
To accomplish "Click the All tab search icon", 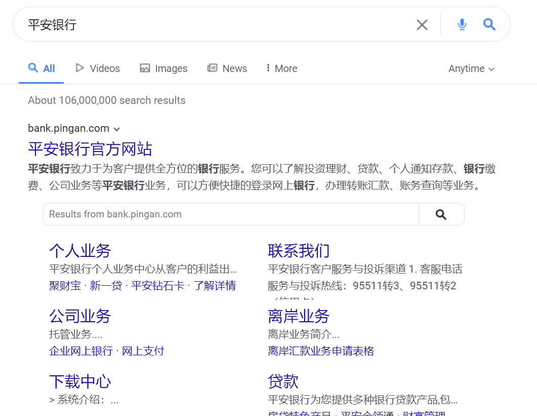I will pyautogui.click(x=32, y=68).
